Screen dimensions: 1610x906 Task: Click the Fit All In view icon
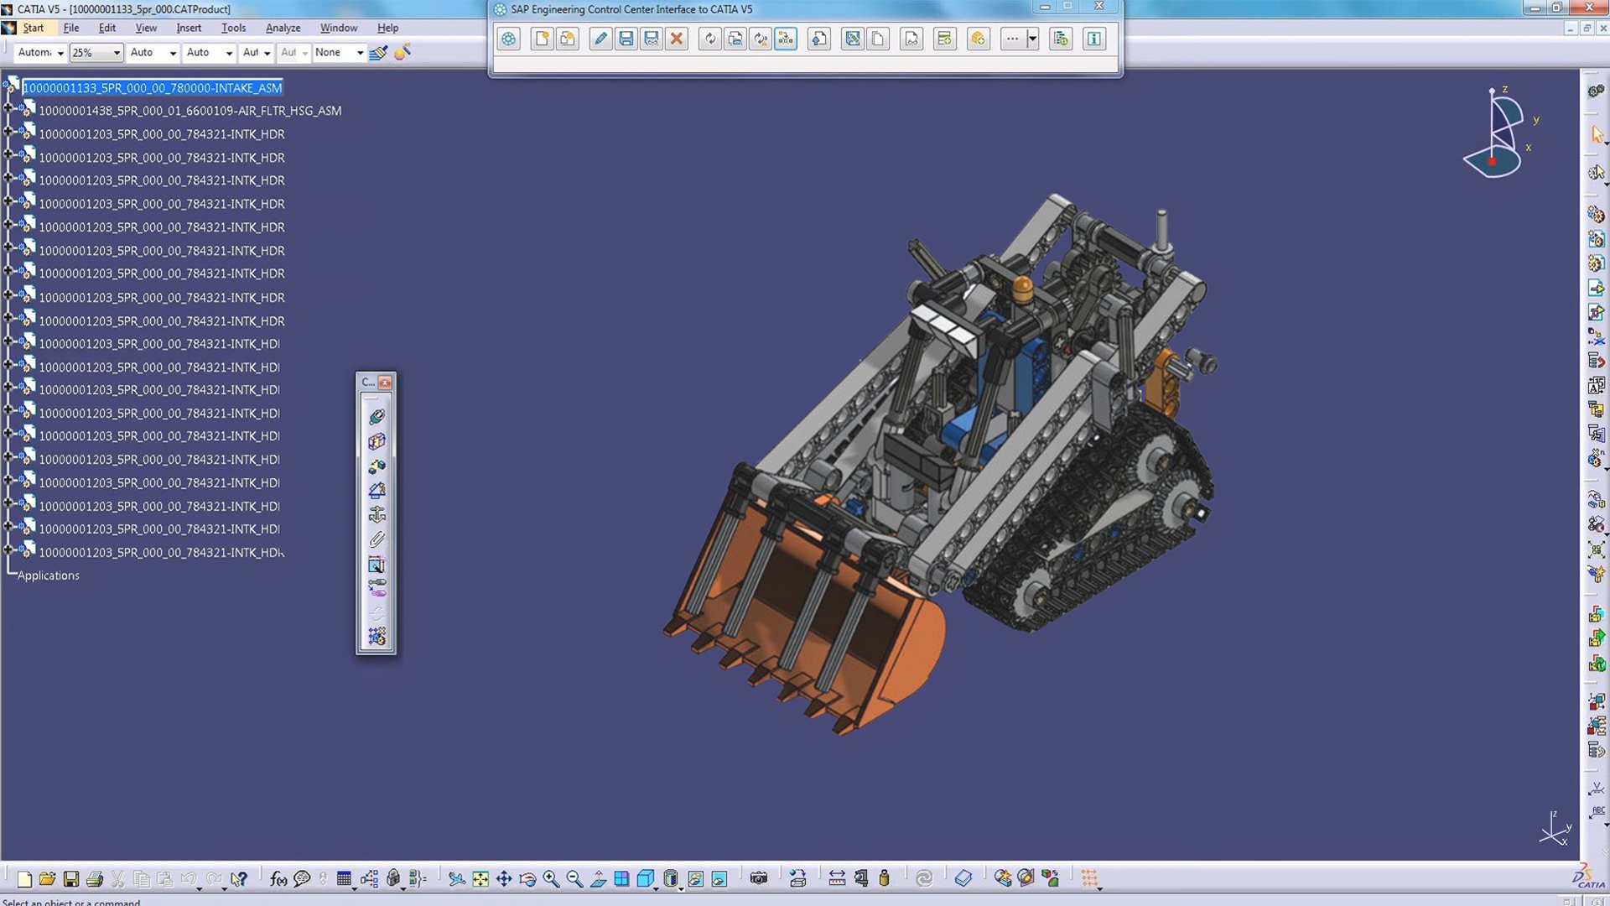tap(480, 878)
